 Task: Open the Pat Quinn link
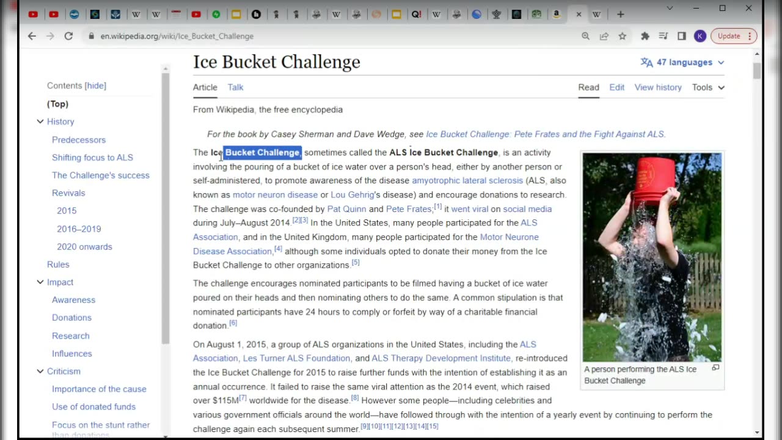pyautogui.click(x=346, y=209)
